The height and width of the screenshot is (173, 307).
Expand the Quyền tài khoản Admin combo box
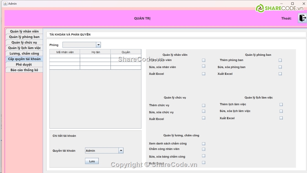tap(121, 151)
